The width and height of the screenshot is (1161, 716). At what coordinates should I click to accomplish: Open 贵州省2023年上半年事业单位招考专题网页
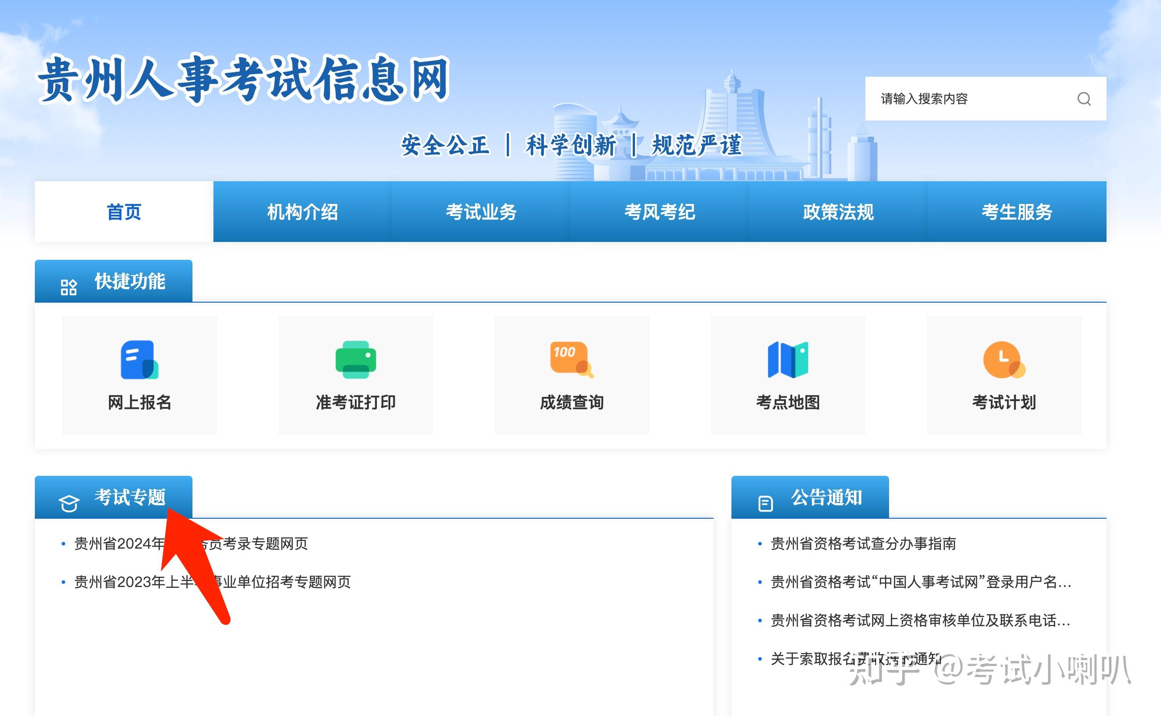click(x=212, y=583)
